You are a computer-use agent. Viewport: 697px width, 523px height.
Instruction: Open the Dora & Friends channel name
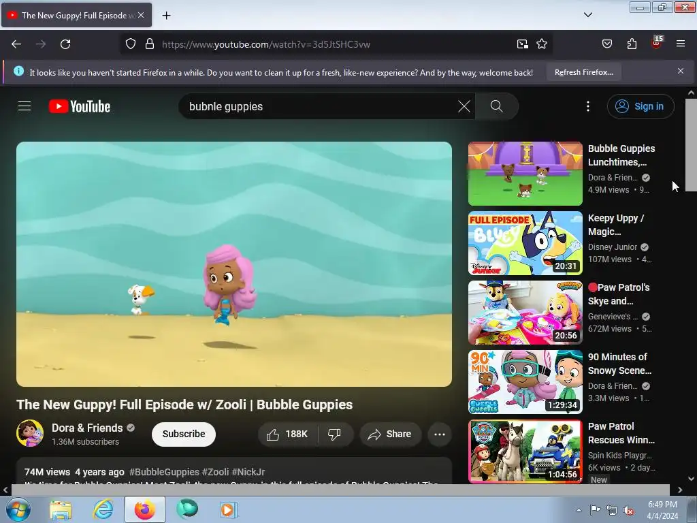point(87,428)
